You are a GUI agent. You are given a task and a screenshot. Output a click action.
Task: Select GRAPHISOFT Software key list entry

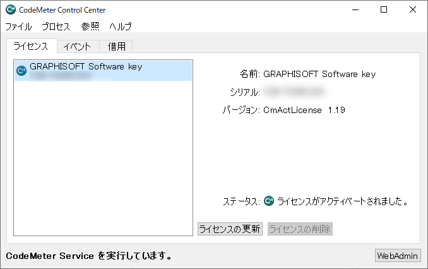click(x=103, y=71)
